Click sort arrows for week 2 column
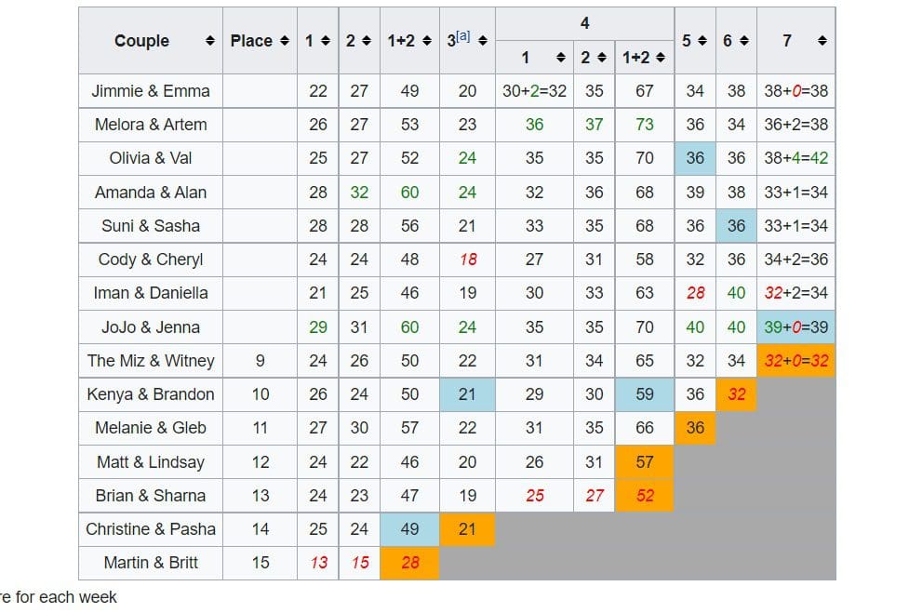Image resolution: width=909 pixels, height=613 pixels. coord(367,41)
